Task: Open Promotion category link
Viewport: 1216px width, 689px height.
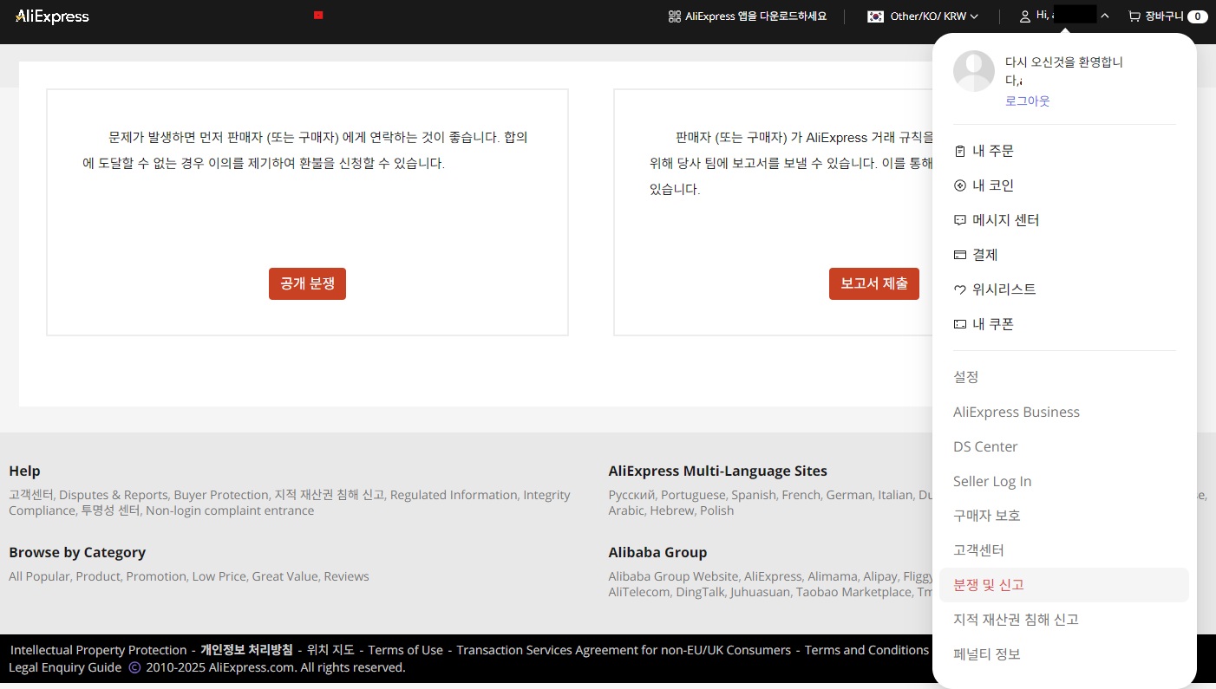Action: pos(156,576)
